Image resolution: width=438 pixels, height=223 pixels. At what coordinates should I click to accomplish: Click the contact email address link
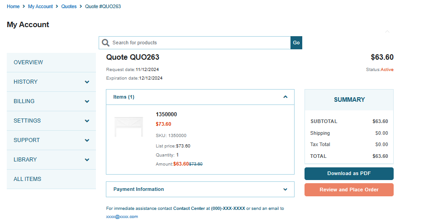click(122, 217)
